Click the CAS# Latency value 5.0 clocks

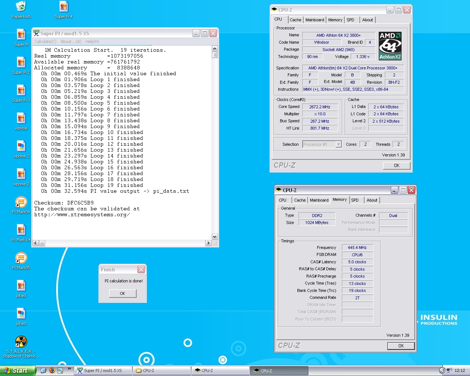tap(357, 262)
